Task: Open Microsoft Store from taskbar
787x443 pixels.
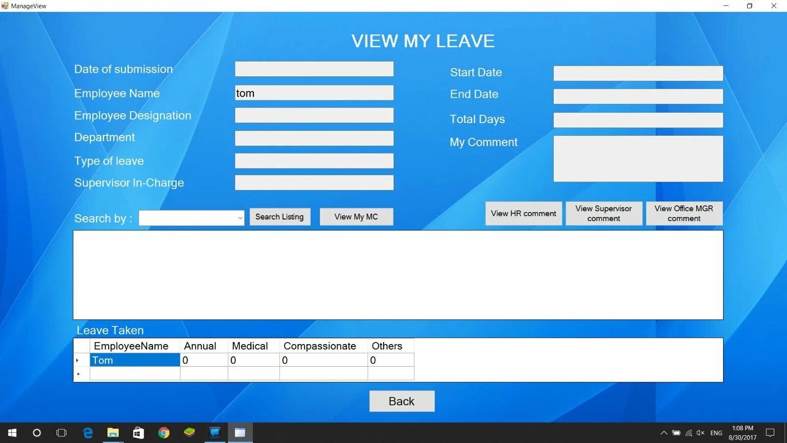Action: [x=139, y=433]
